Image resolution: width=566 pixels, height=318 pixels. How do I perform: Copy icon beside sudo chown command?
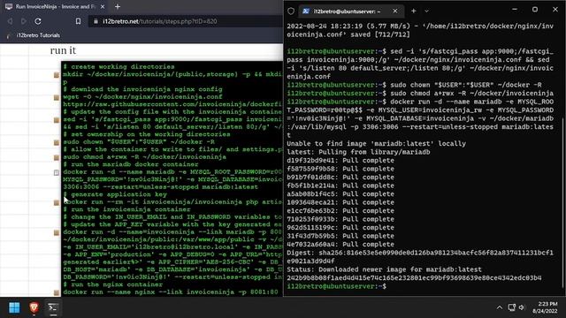click(57, 142)
